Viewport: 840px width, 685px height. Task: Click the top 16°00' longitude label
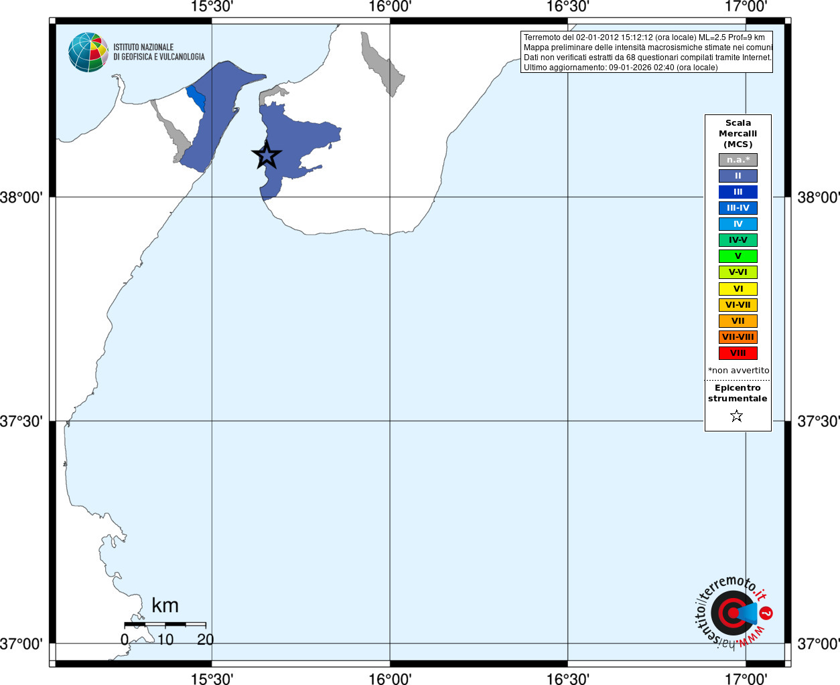390,7
